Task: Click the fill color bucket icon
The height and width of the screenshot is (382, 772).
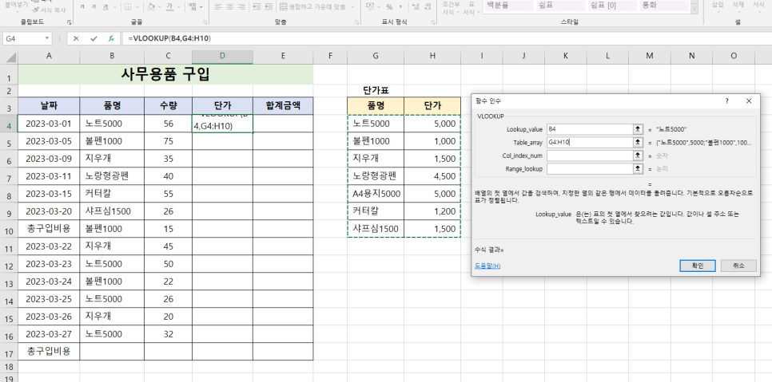Action: (151, 7)
